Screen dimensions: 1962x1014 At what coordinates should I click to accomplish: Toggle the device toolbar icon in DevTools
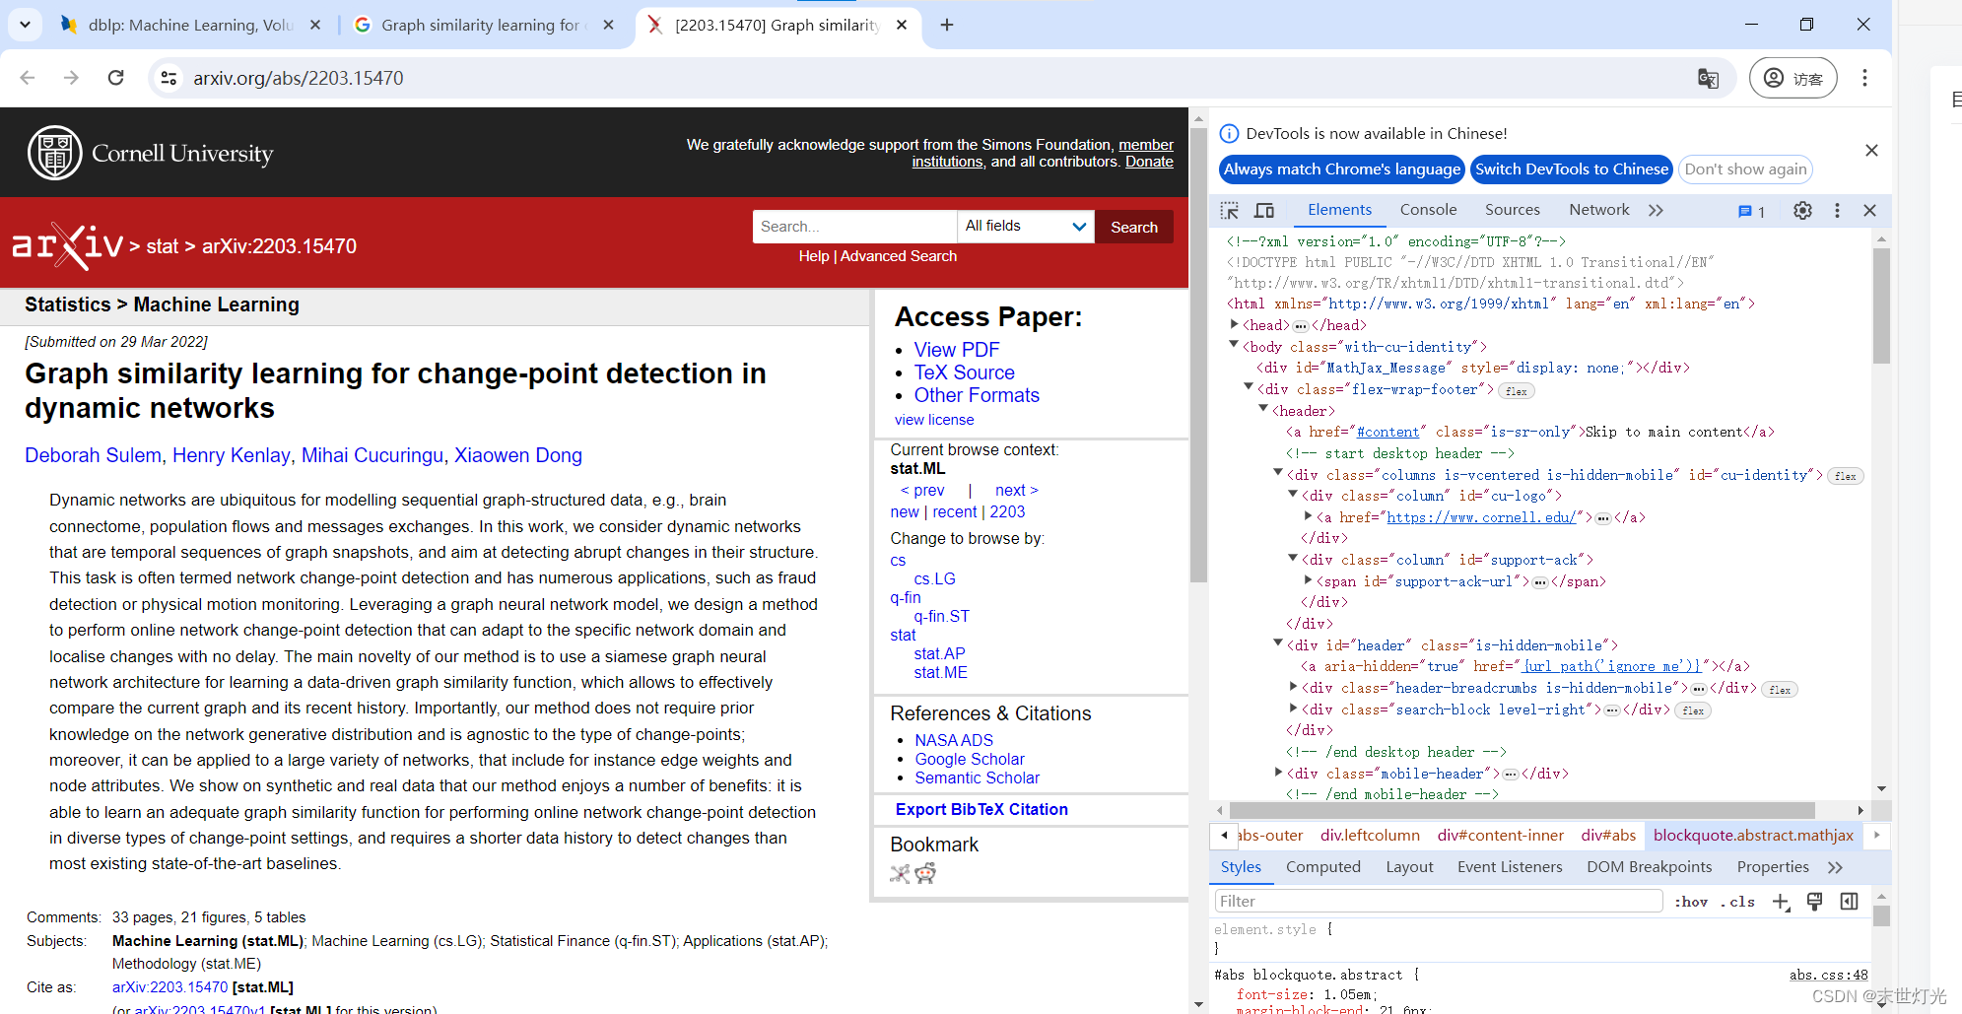pyautogui.click(x=1264, y=210)
